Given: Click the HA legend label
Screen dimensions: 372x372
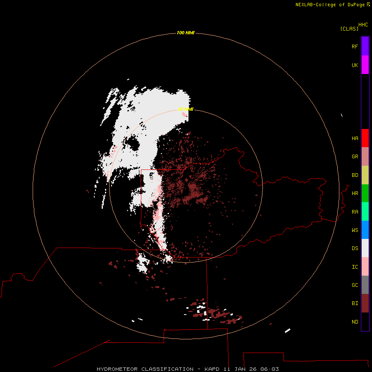Looking at the screenshot, I should point(355,138).
